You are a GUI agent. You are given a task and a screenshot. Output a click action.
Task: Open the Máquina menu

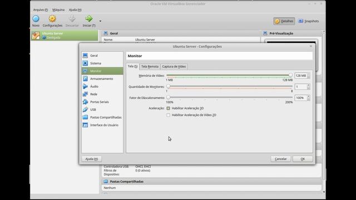pyautogui.click(x=58, y=10)
